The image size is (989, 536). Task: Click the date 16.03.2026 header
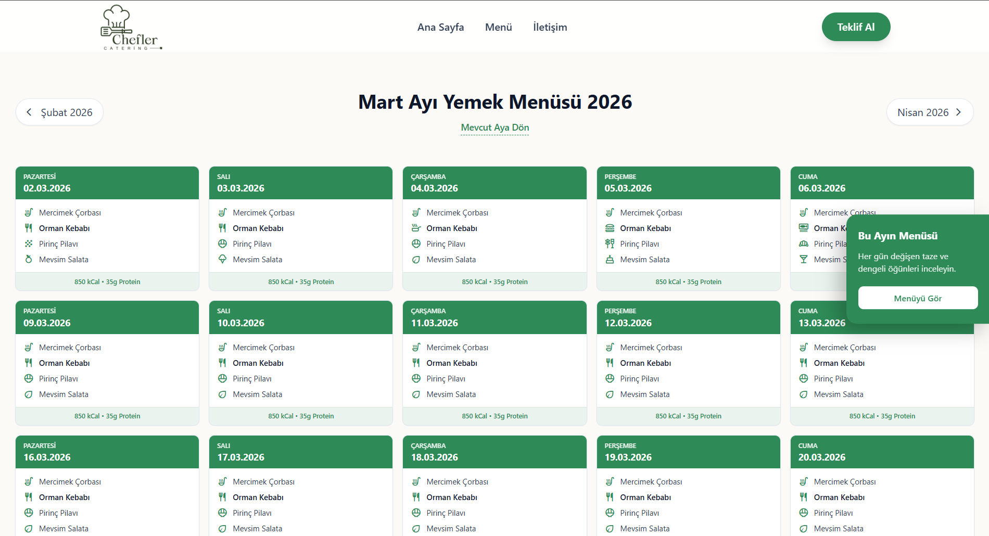click(x=107, y=452)
